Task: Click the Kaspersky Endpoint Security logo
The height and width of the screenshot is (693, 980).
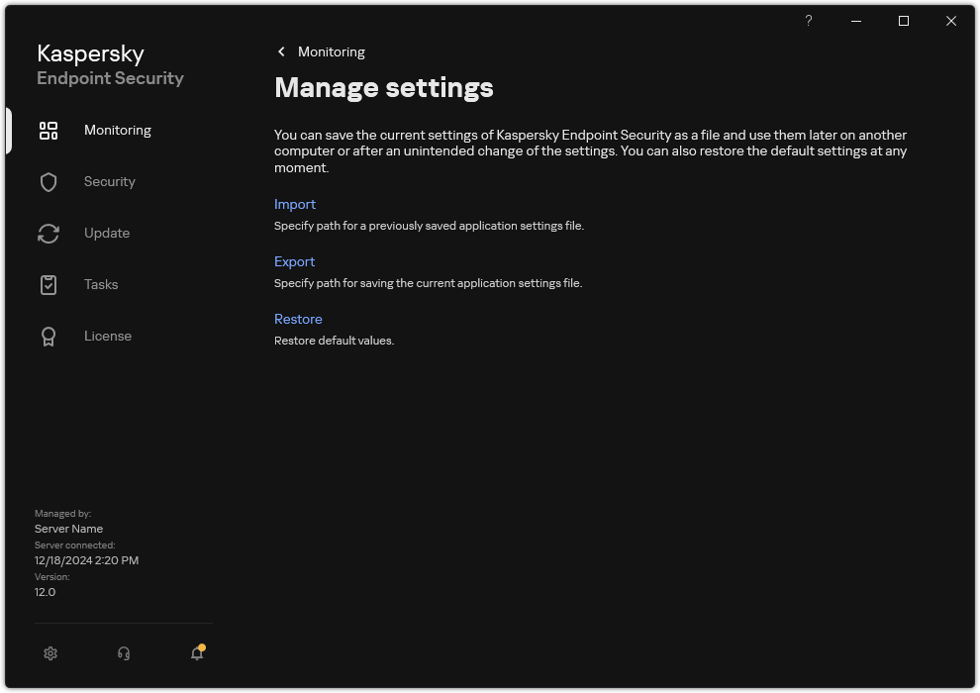Action: point(110,65)
